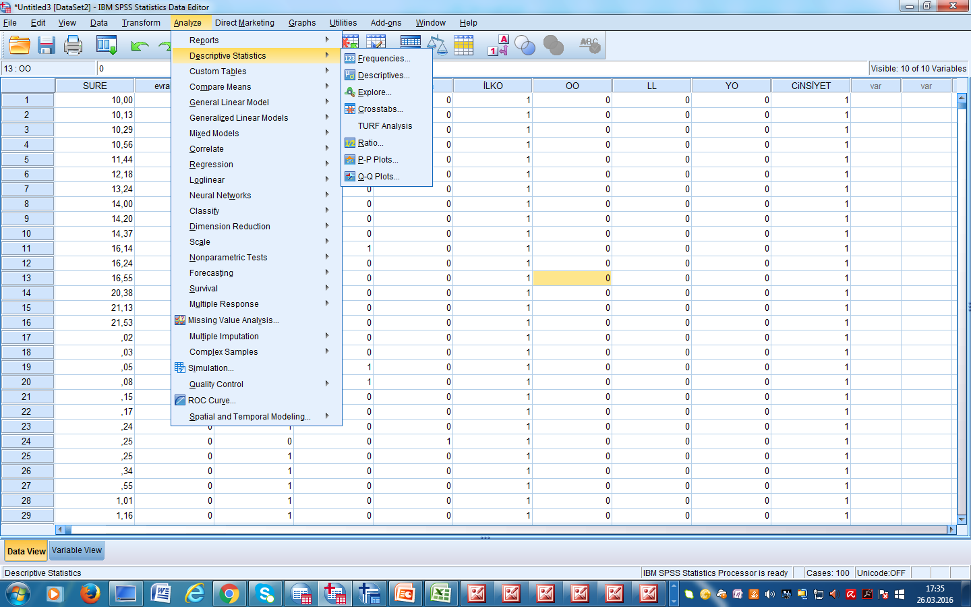Screen dimensions: 971x607
Task: Expand the General Linear Model submenu
Action: click(256, 103)
